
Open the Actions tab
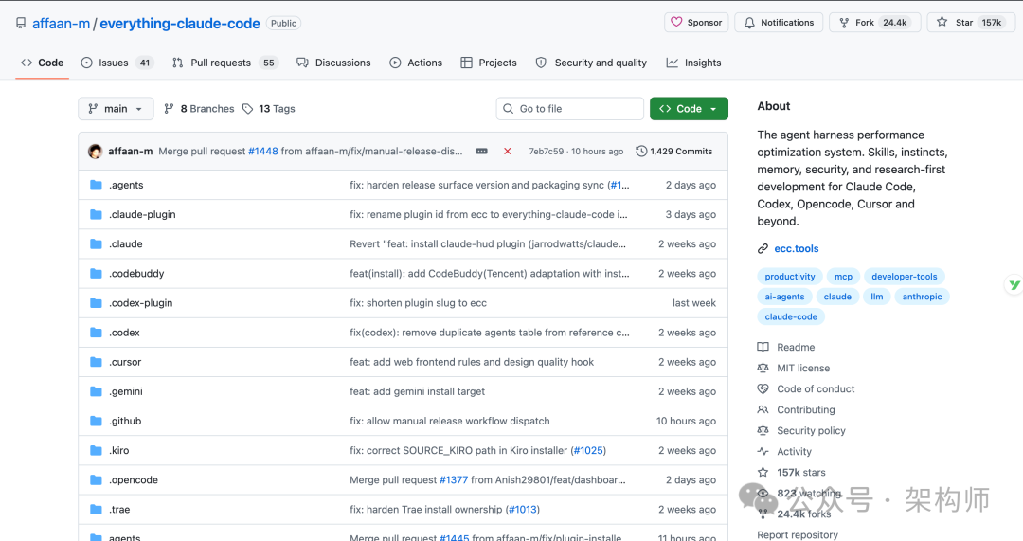(x=416, y=63)
